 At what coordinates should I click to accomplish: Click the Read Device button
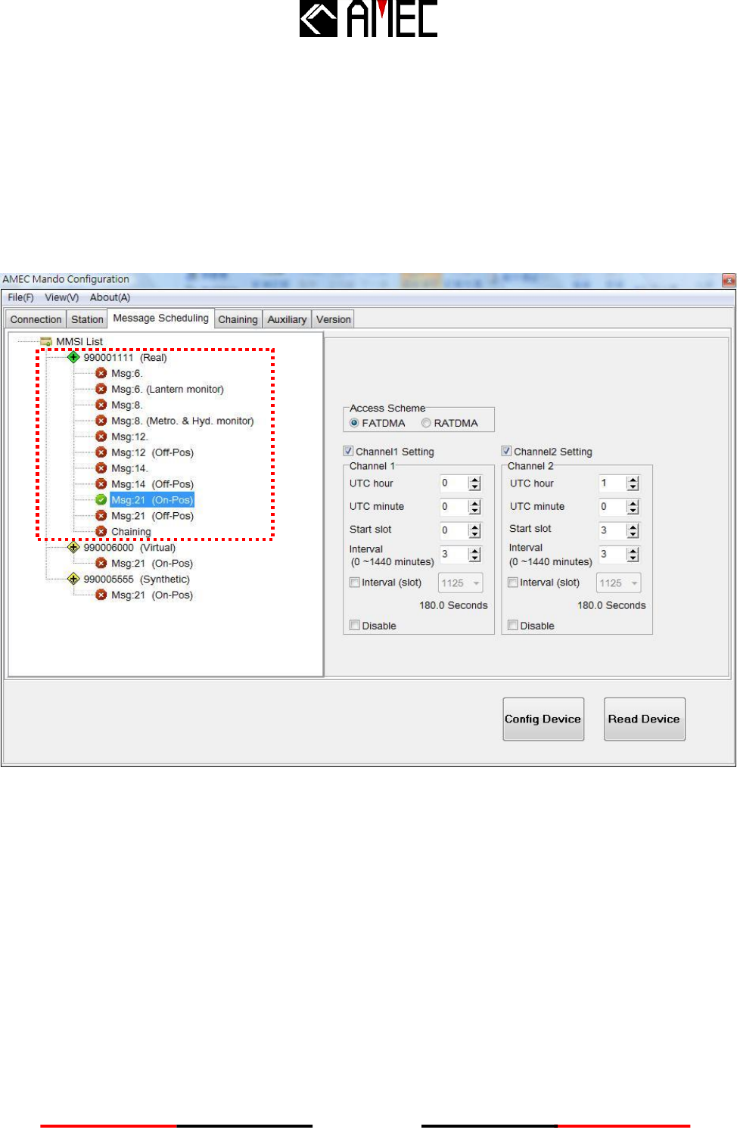tap(644, 719)
